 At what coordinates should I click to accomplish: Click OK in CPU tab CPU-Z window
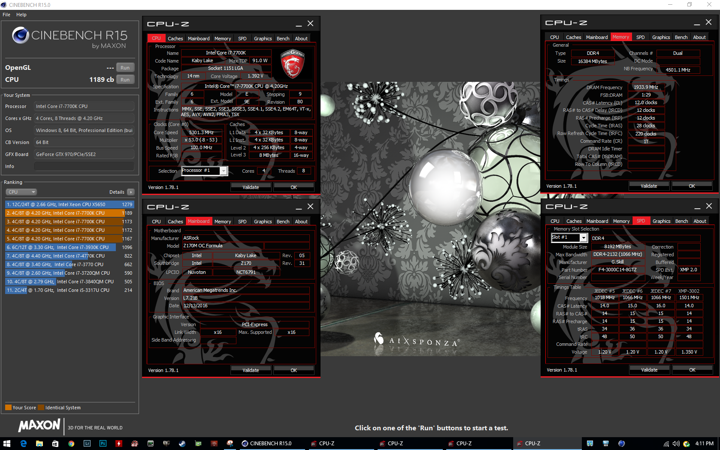click(293, 187)
